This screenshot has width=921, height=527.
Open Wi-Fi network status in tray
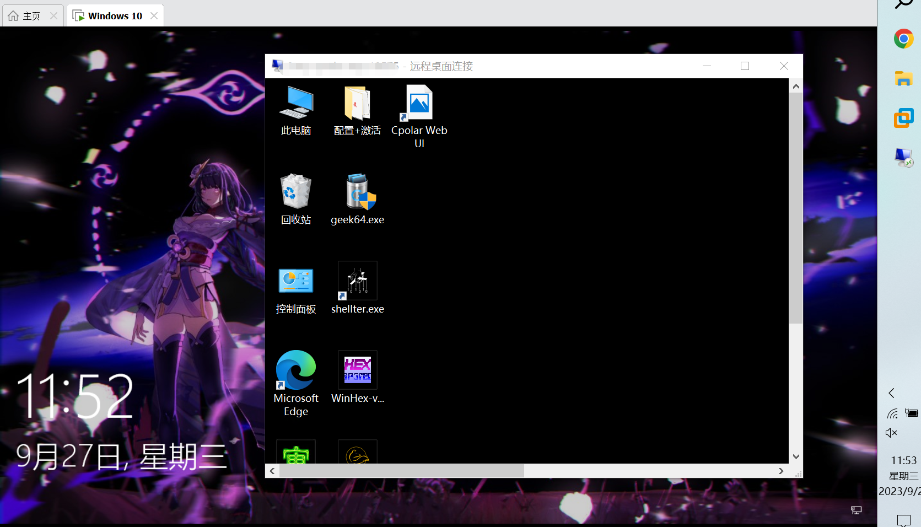click(x=893, y=413)
